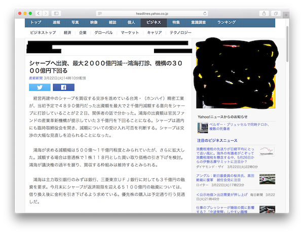Viewport: 304px width, 234px height.
Task: Open the アングル：新日銀委員 article link
Action: [x=225, y=178]
